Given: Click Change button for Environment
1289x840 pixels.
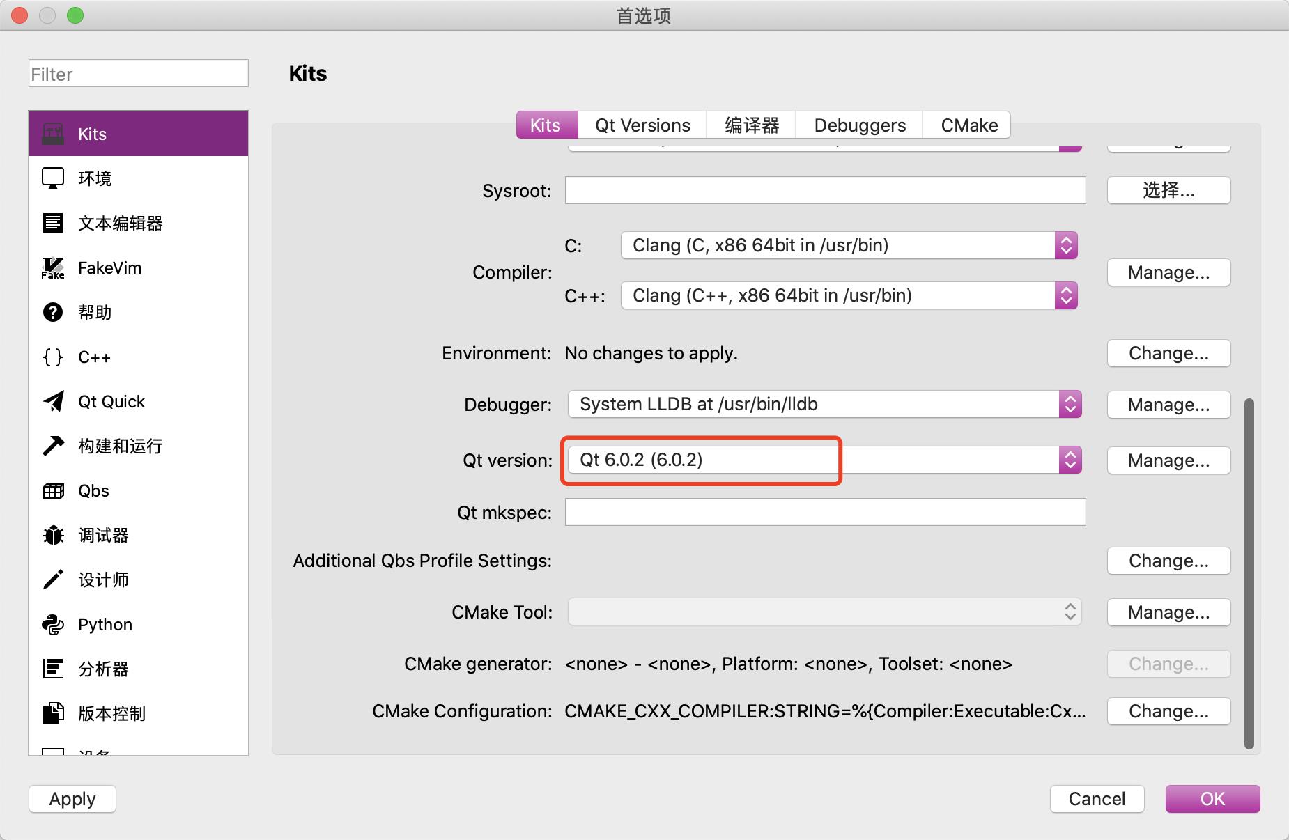Looking at the screenshot, I should pyautogui.click(x=1168, y=353).
